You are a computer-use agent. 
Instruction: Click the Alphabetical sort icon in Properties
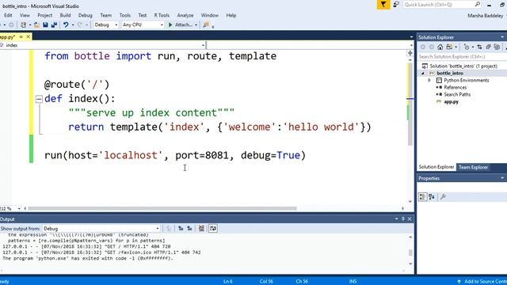432,196
